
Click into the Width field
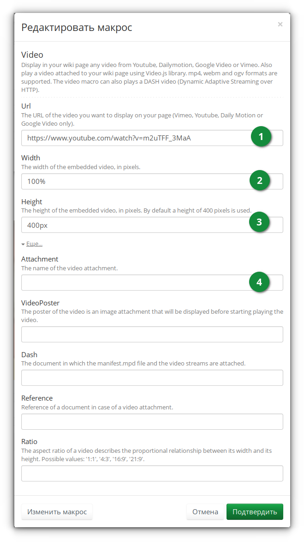[134, 181]
